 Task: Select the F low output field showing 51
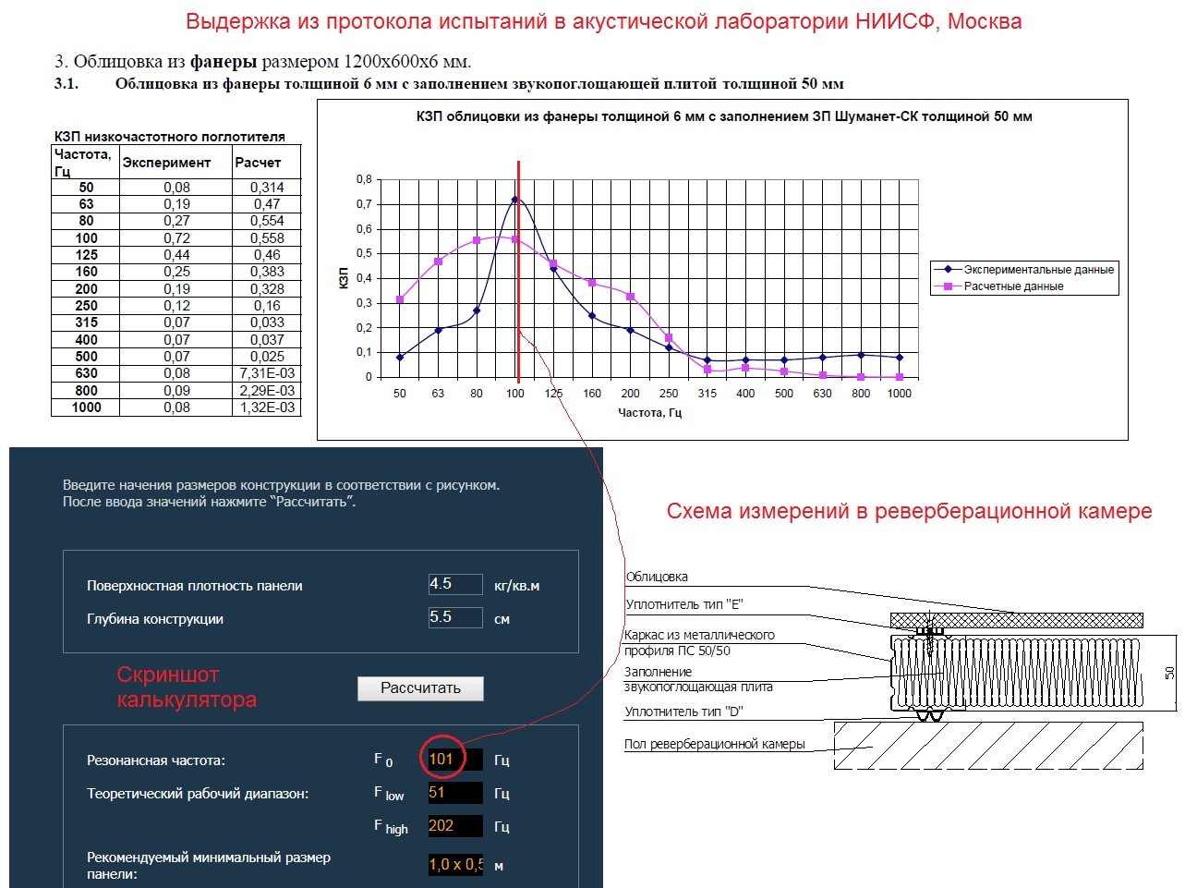coord(454,793)
